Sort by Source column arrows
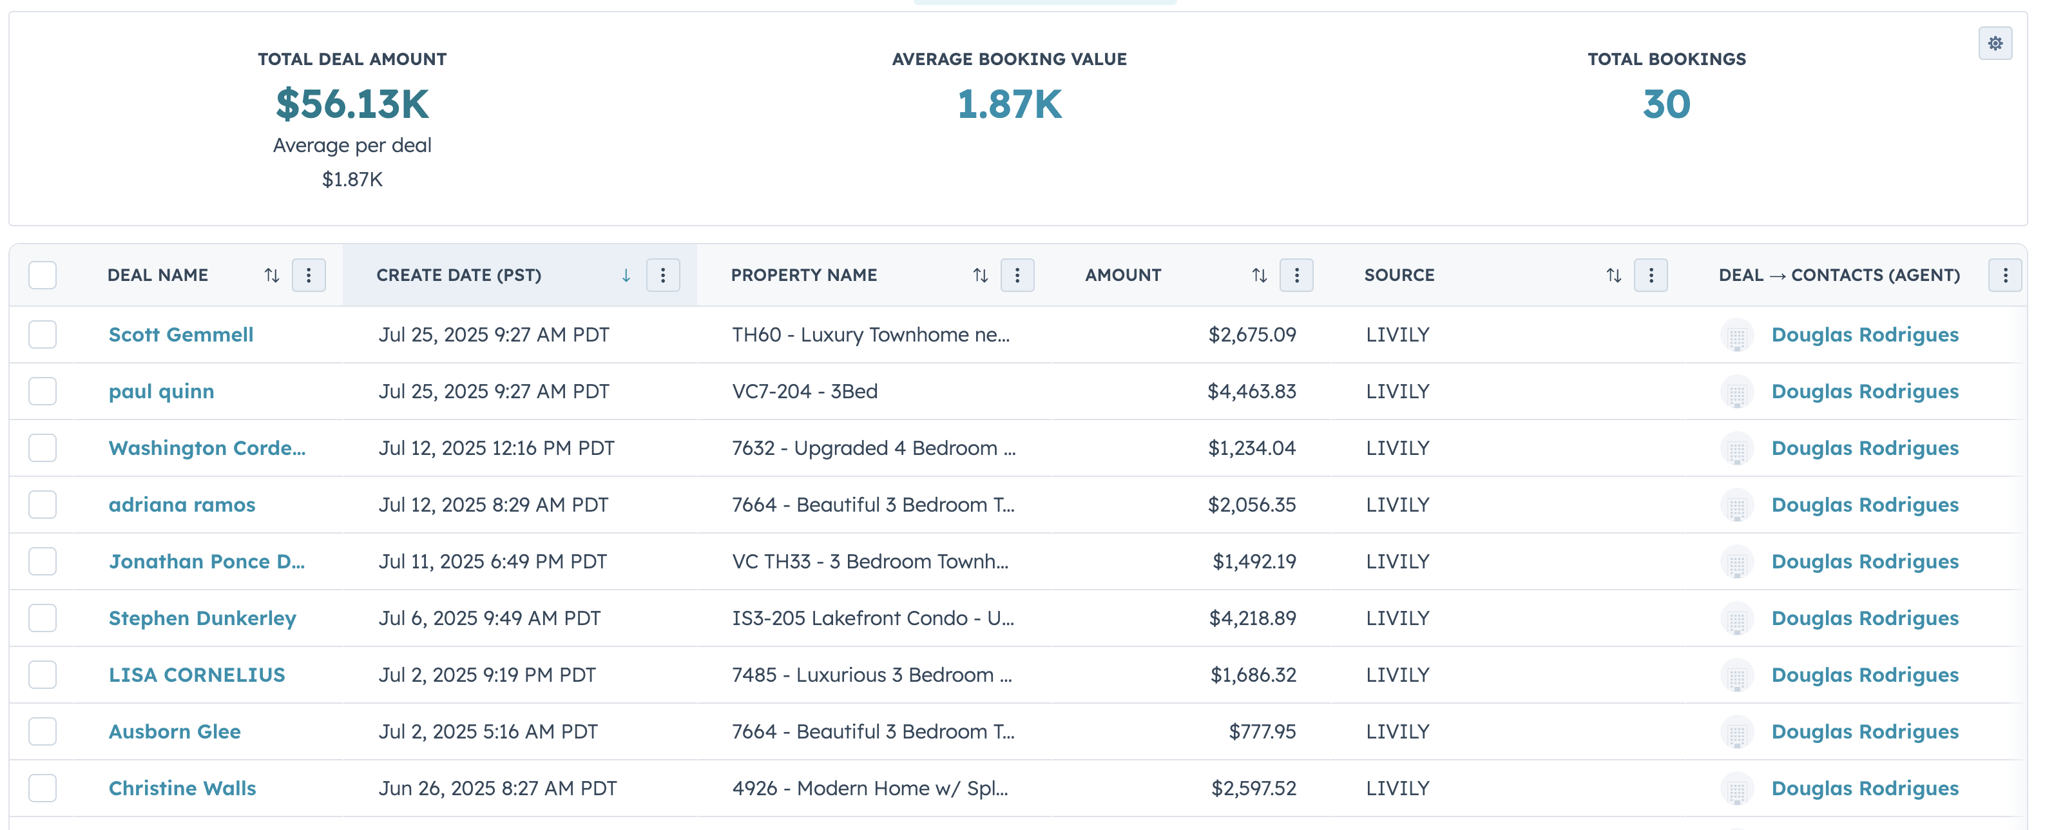This screenshot has width=2045, height=830. (1613, 275)
